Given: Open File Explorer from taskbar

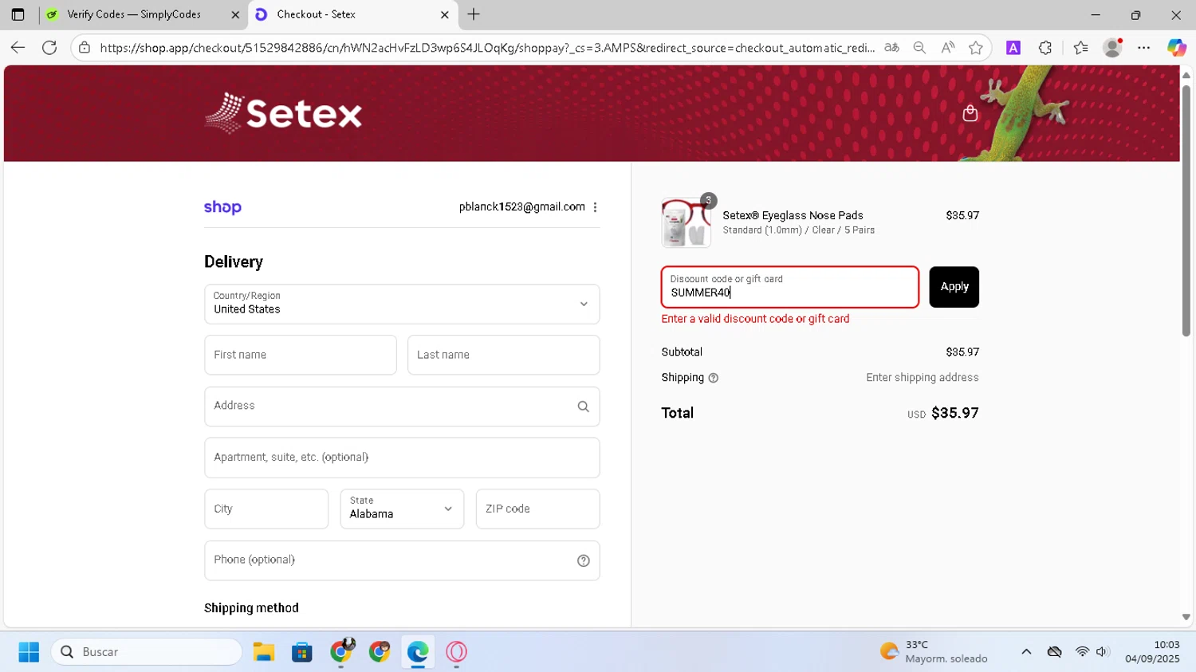Looking at the screenshot, I should coord(264,652).
